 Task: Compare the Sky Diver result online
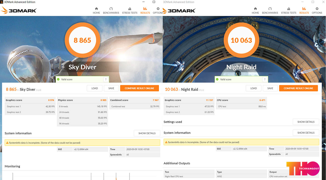point(140,88)
